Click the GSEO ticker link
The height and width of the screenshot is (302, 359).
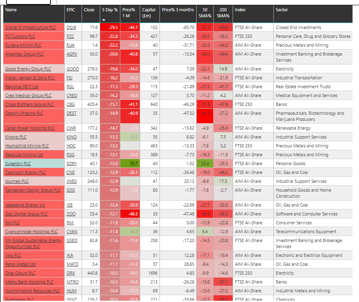pyautogui.click(x=72, y=241)
